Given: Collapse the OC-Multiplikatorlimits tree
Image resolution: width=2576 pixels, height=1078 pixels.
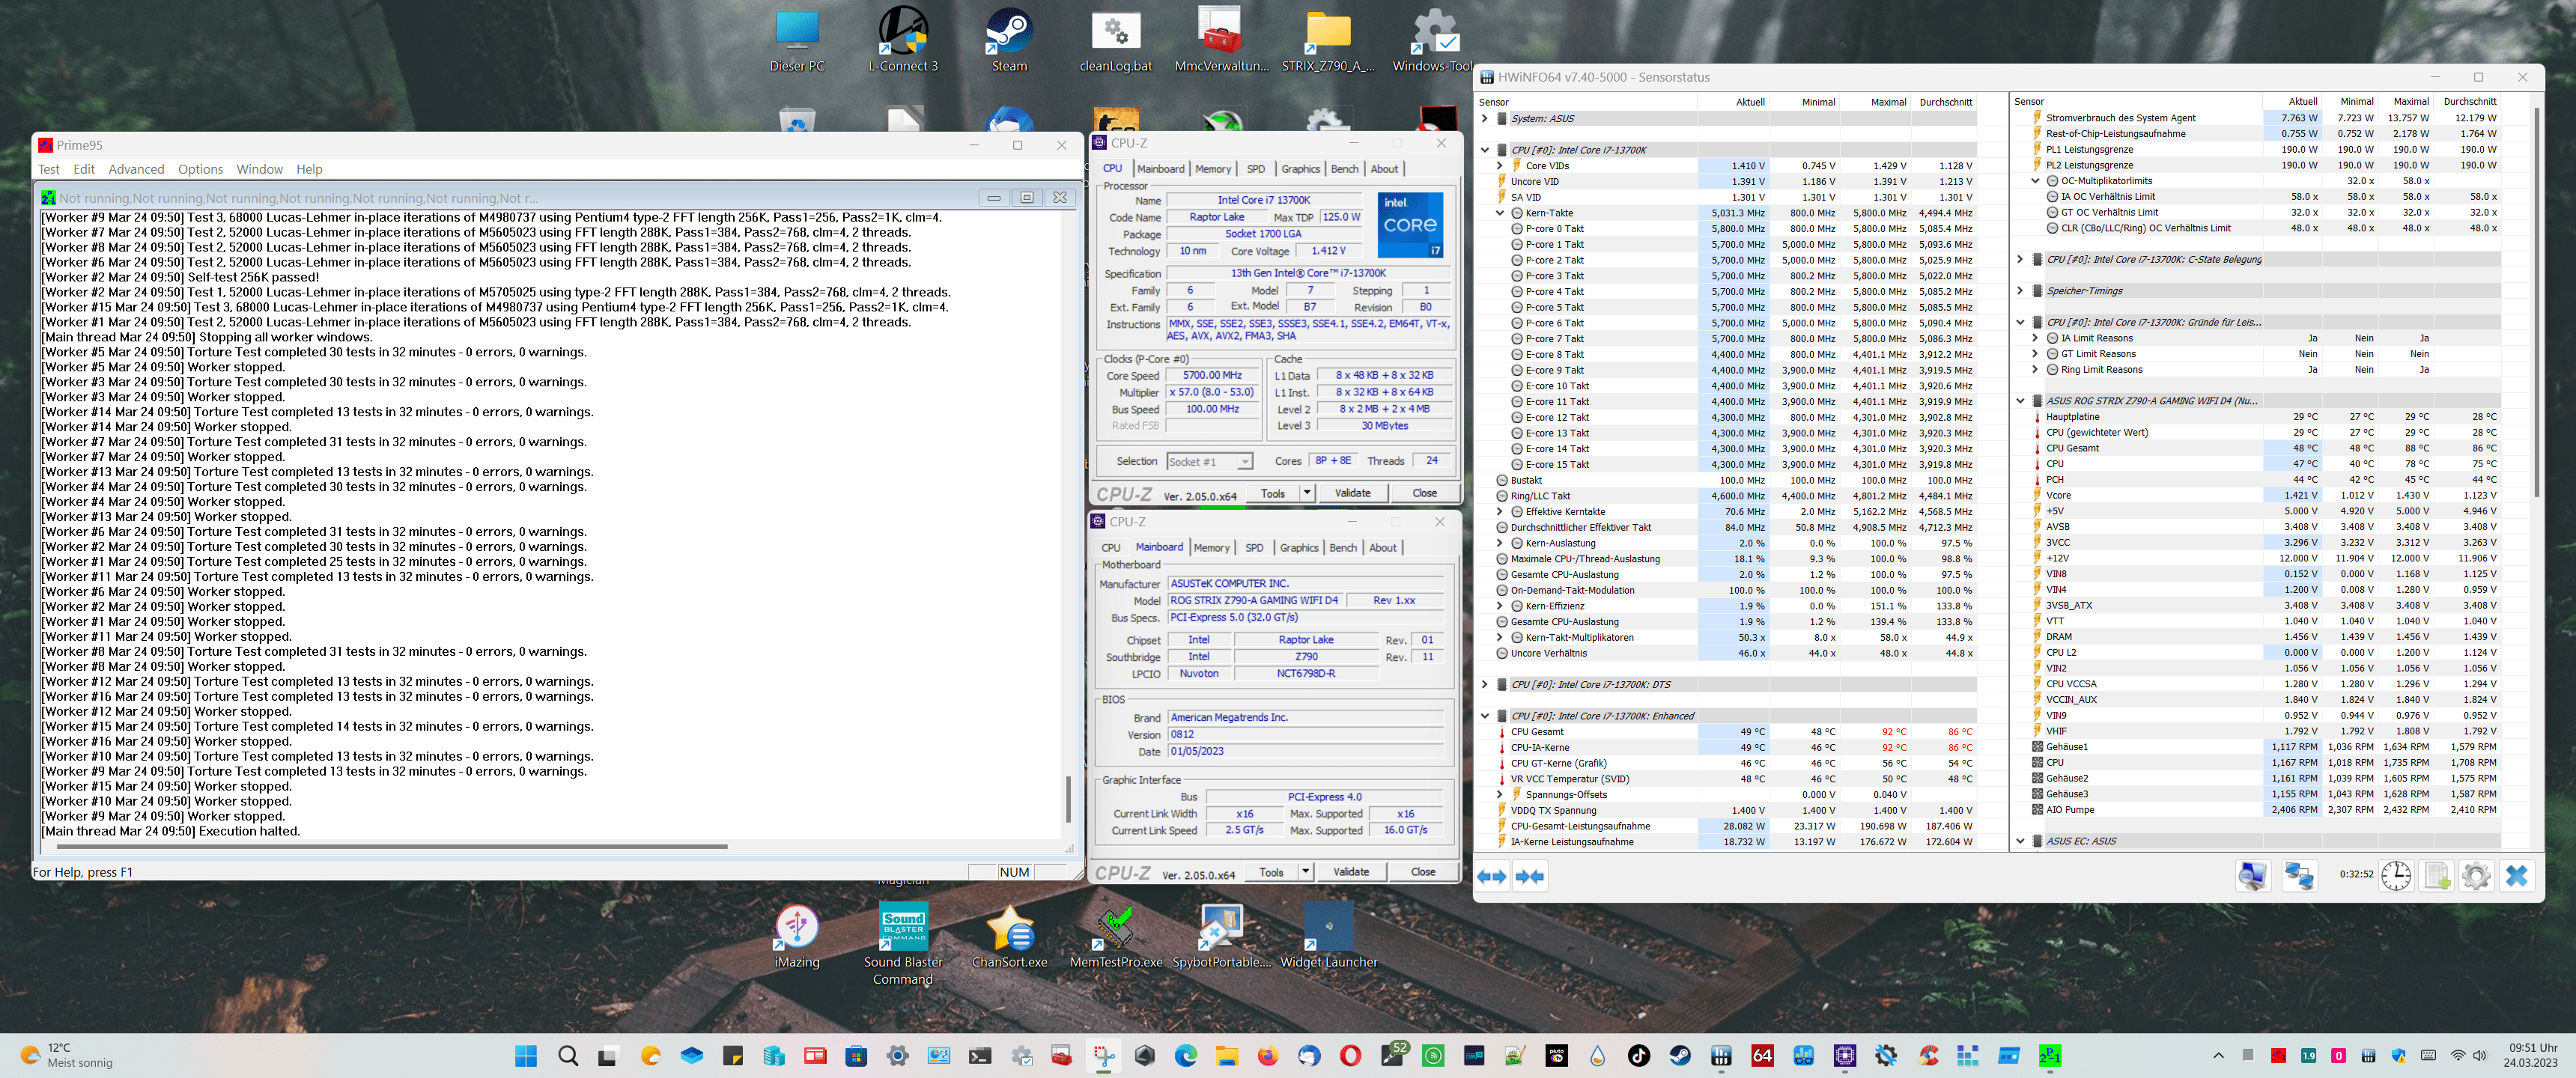Looking at the screenshot, I should point(2035,181).
